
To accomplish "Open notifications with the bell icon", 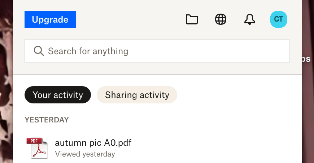I will coord(249,19).
